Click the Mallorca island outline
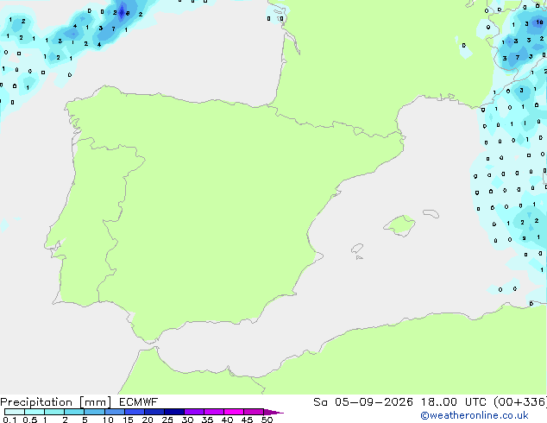547x423 pixels. (399, 225)
